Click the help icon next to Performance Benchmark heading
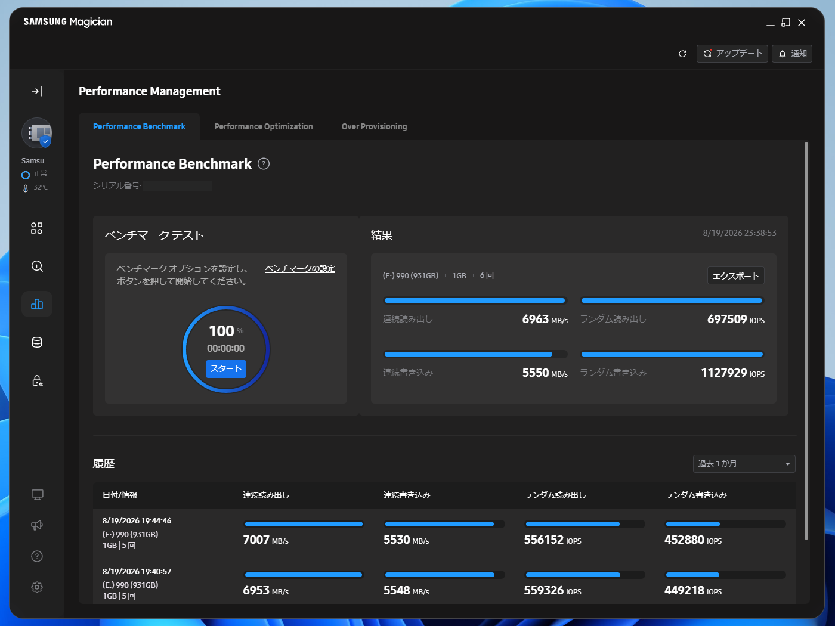 264,164
